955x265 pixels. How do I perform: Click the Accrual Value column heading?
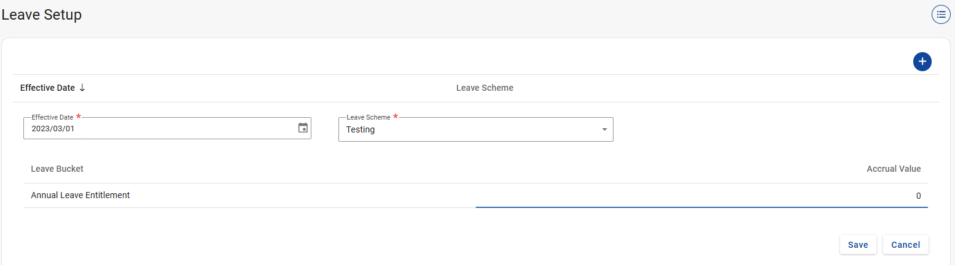[x=894, y=169]
